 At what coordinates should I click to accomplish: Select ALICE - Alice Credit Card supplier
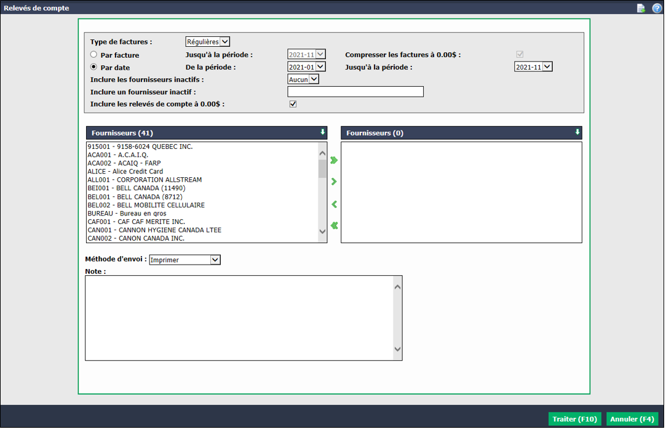tap(125, 171)
